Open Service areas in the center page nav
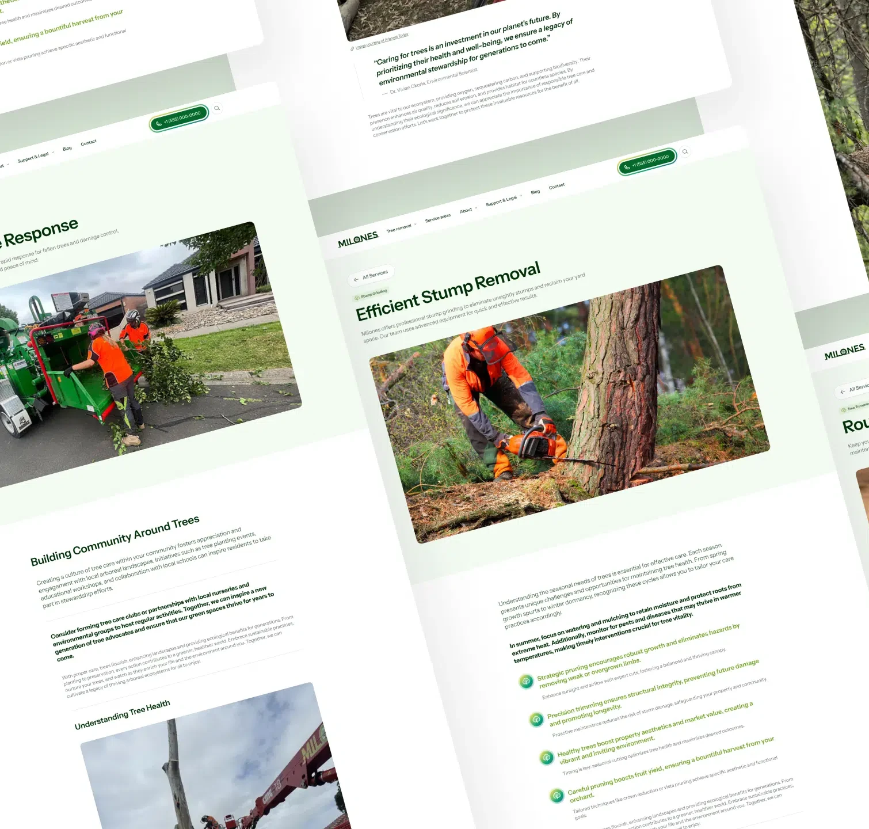869x829 pixels. tap(438, 218)
